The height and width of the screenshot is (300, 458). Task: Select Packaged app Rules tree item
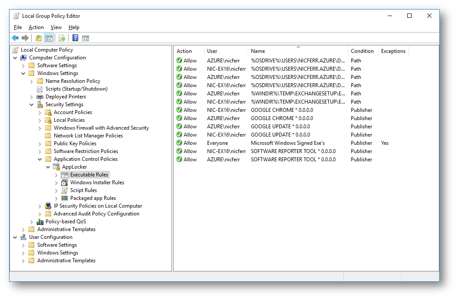(x=93, y=198)
